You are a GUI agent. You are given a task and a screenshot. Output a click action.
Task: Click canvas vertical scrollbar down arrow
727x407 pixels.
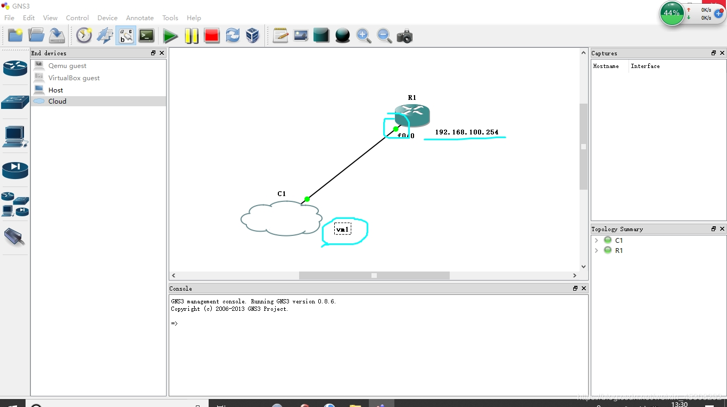pos(584,267)
